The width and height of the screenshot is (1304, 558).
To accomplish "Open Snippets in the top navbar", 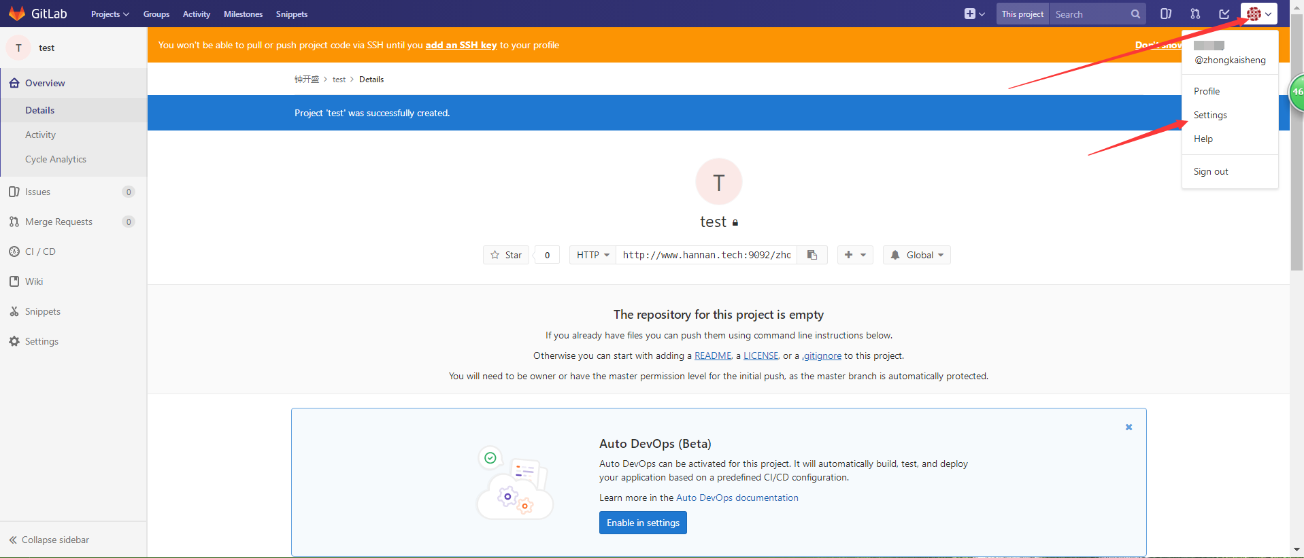I will (x=292, y=14).
